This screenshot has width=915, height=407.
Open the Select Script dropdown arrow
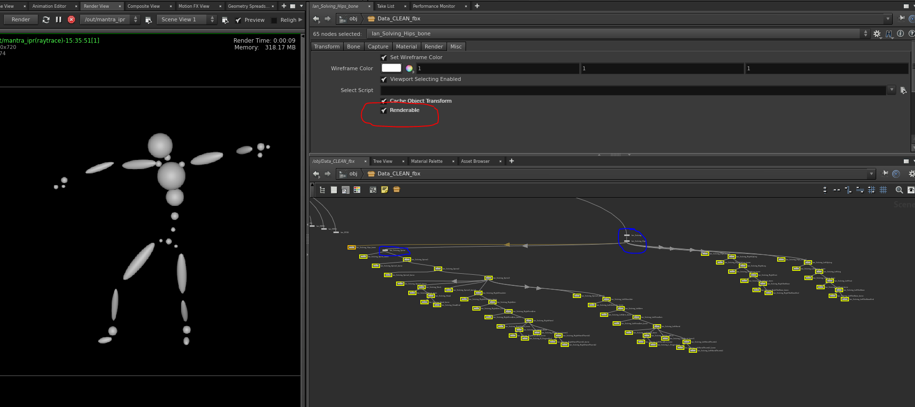pyautogui.click(x=891, y=90)
